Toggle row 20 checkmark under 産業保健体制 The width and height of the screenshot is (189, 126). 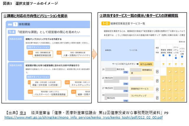point(163,81)
